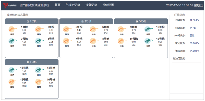Screen dimensions: 205x101
Task: Click the pump icon in 2号机 header
Action: pos(82,21)
